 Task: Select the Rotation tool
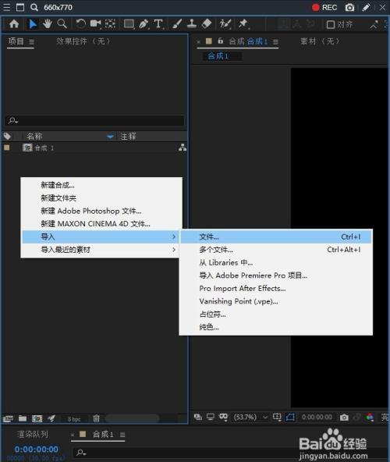coord(80,24)
